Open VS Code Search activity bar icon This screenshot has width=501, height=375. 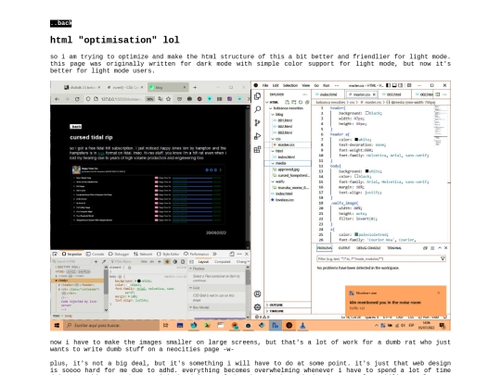pos(257,109)
